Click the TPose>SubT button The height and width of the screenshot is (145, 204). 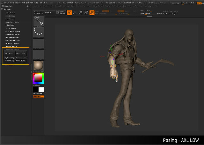(21, 54)
